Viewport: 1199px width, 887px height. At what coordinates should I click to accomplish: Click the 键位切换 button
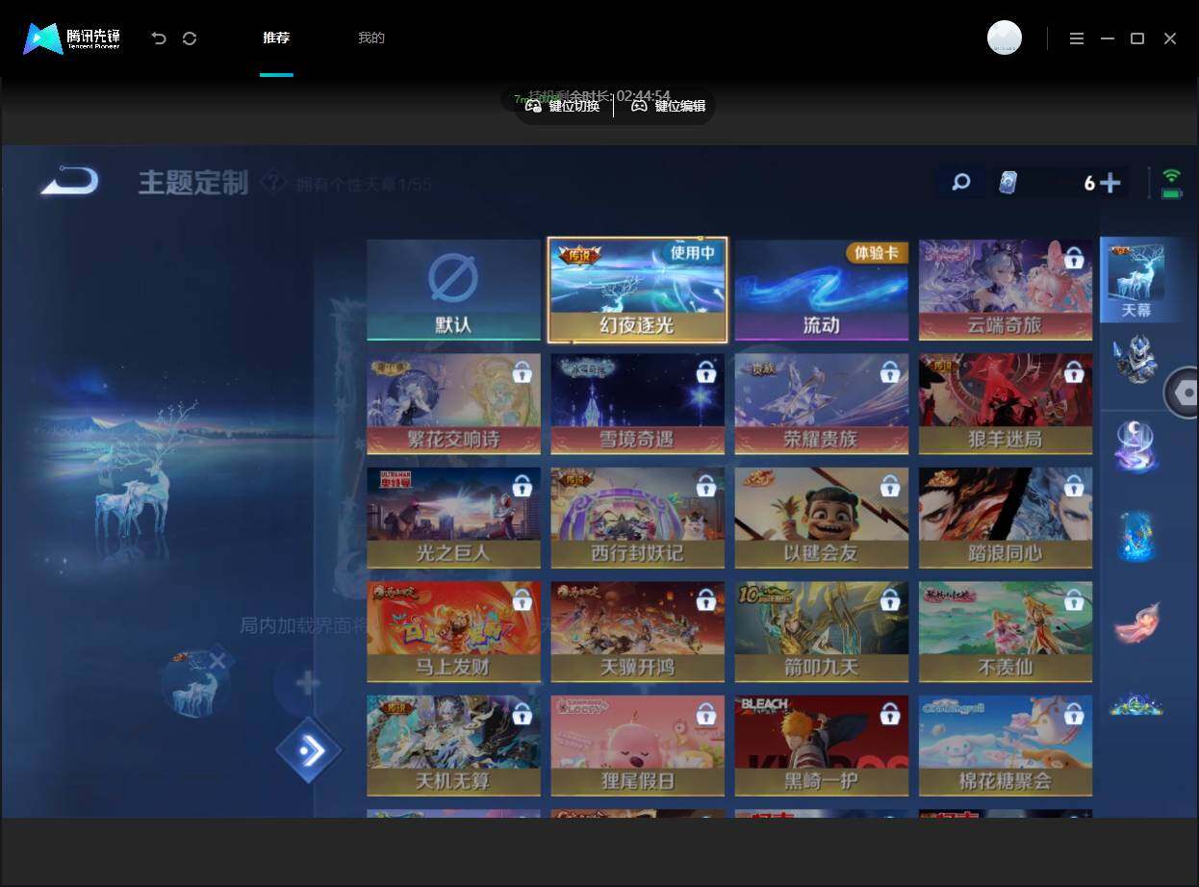(x=563, y=106)
